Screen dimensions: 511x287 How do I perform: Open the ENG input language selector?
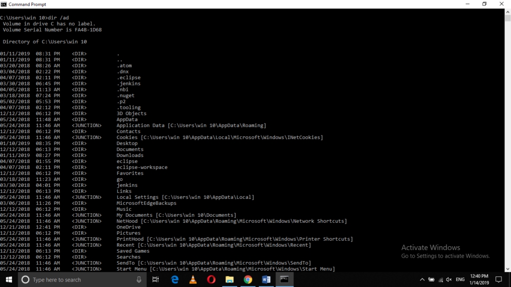click(x=461, y=280)
